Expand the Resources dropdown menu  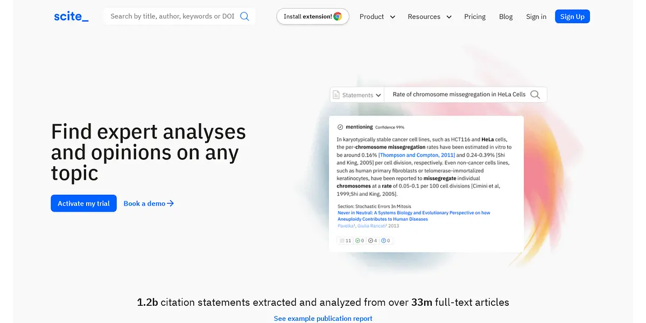429,17
